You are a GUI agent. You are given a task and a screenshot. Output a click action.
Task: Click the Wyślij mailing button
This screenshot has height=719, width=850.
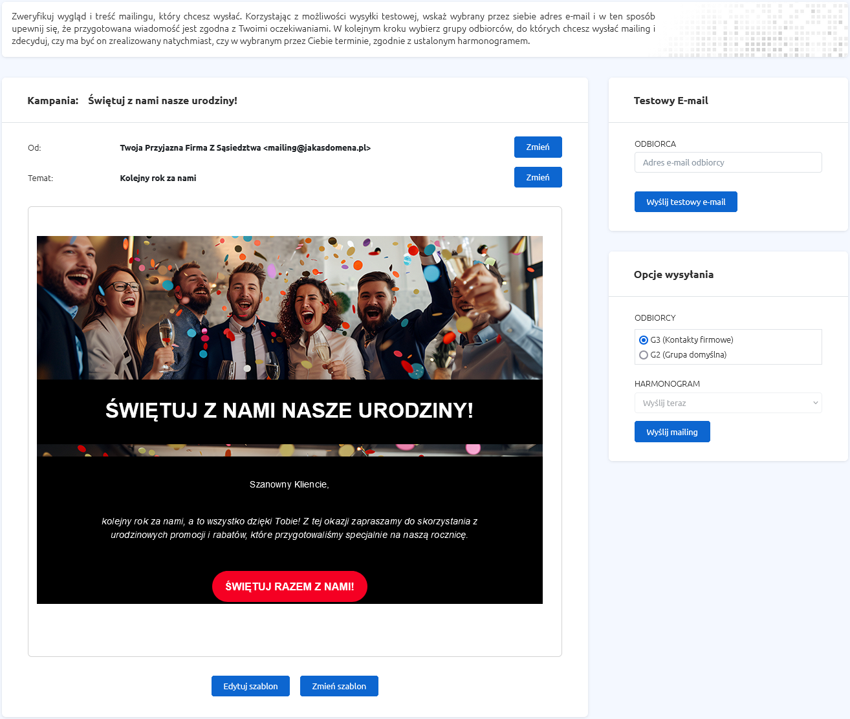pos(672,432)
